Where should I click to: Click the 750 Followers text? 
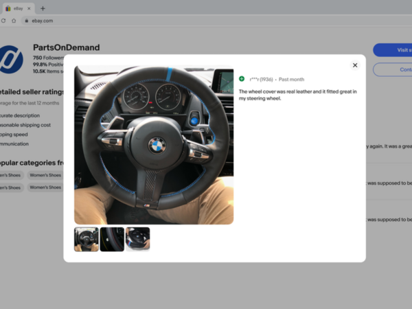click(x=48, y=58)
